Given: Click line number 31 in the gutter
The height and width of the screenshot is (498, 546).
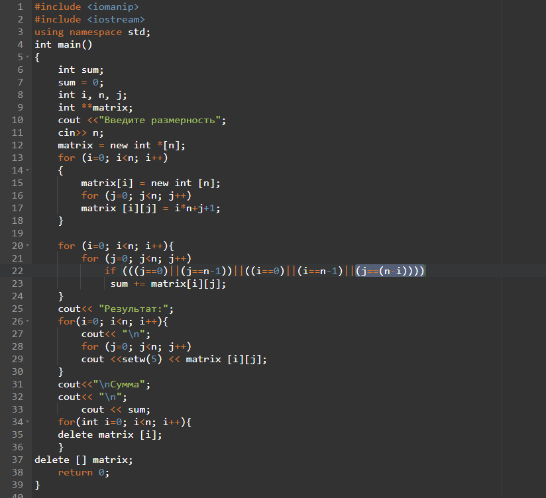Looking at the screenshot, I should coord(17,384).
